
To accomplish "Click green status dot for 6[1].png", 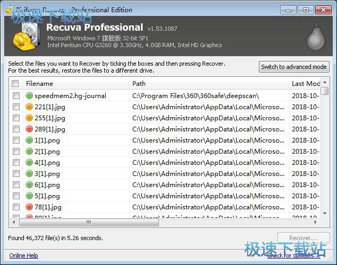I will [x=29, y=184].
